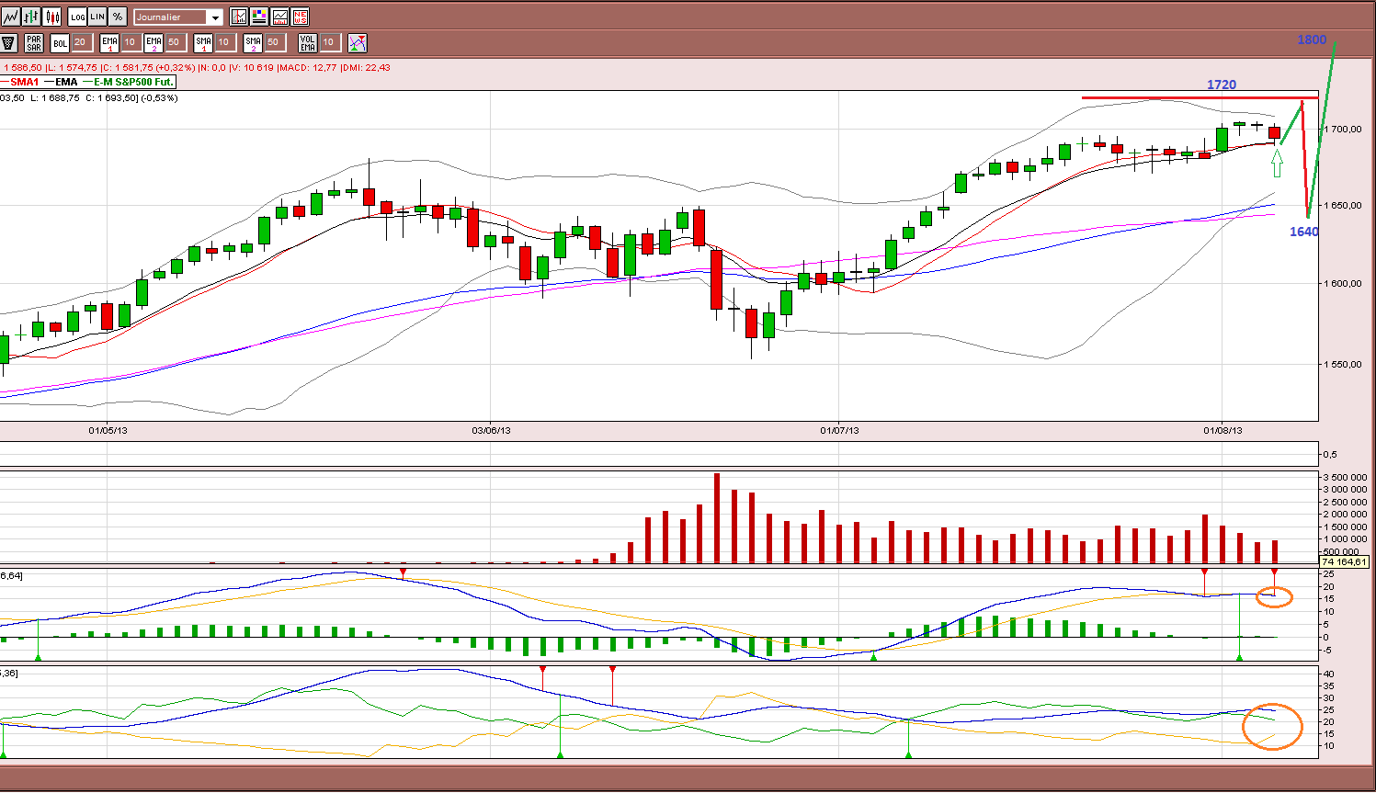The width and height of the screenshot is (1376, 793).
Task: Select LIN linear scale
Action: pyautogui.click(x=97, y=17)
